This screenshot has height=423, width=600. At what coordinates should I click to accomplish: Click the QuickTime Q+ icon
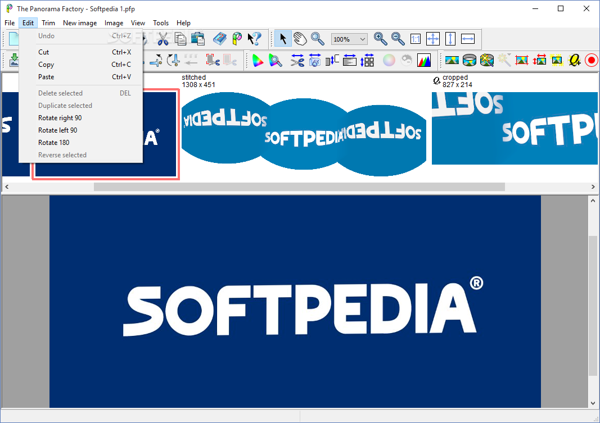pyautogui.click(x=574, y=60)
